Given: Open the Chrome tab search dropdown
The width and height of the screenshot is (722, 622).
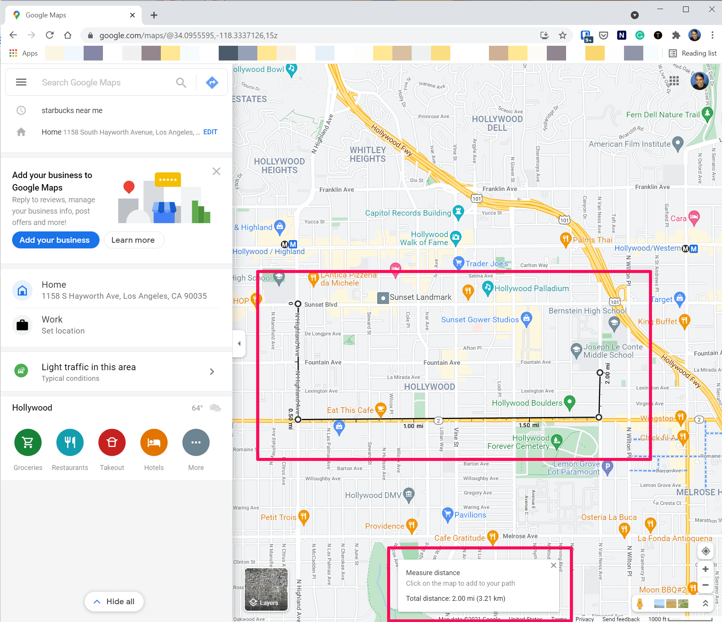Looking at the screenshot, I should coord(635,15).
